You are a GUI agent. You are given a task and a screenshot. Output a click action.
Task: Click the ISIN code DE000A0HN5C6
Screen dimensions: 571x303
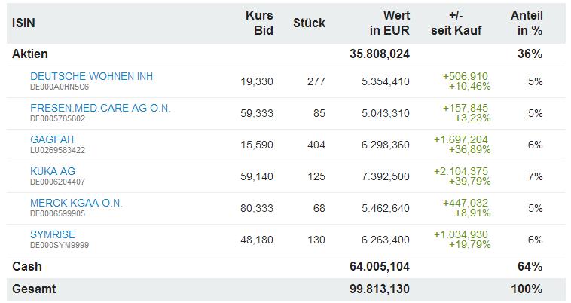tap(59, 87)
